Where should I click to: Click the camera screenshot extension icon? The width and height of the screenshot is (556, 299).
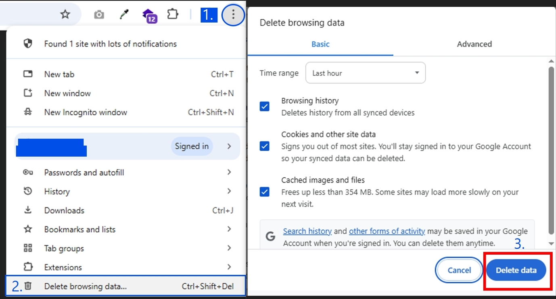tap(99, 15)
